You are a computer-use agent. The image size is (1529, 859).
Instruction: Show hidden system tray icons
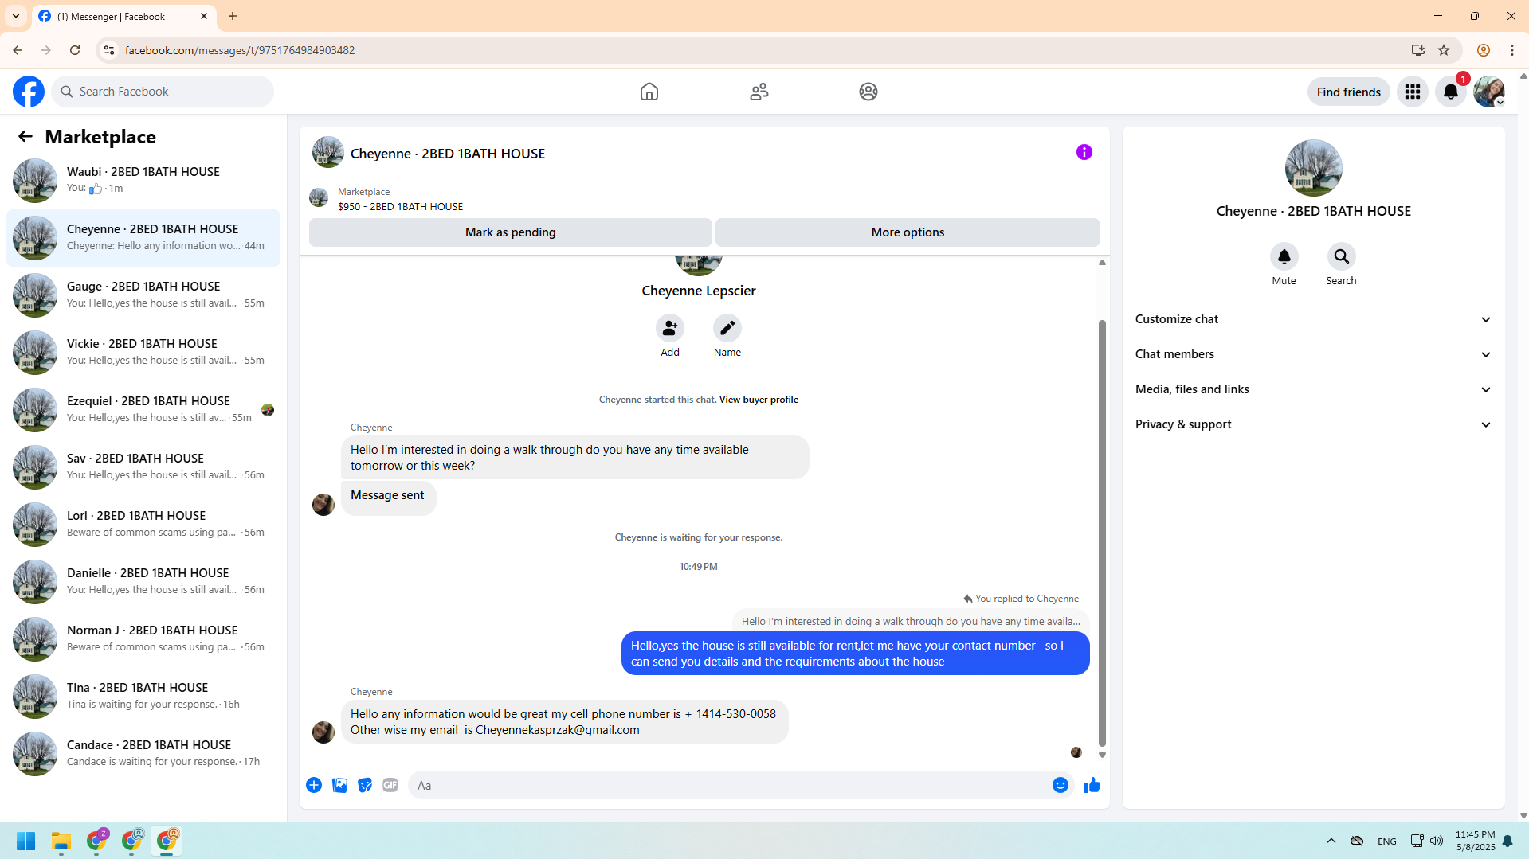click(x=1331, y=841)
